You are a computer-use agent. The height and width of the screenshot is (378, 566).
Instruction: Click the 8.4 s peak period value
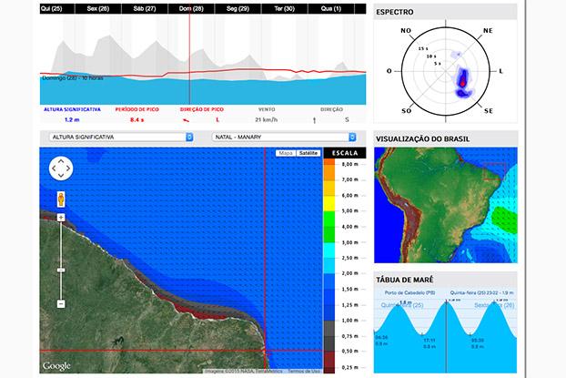(136, 119)
